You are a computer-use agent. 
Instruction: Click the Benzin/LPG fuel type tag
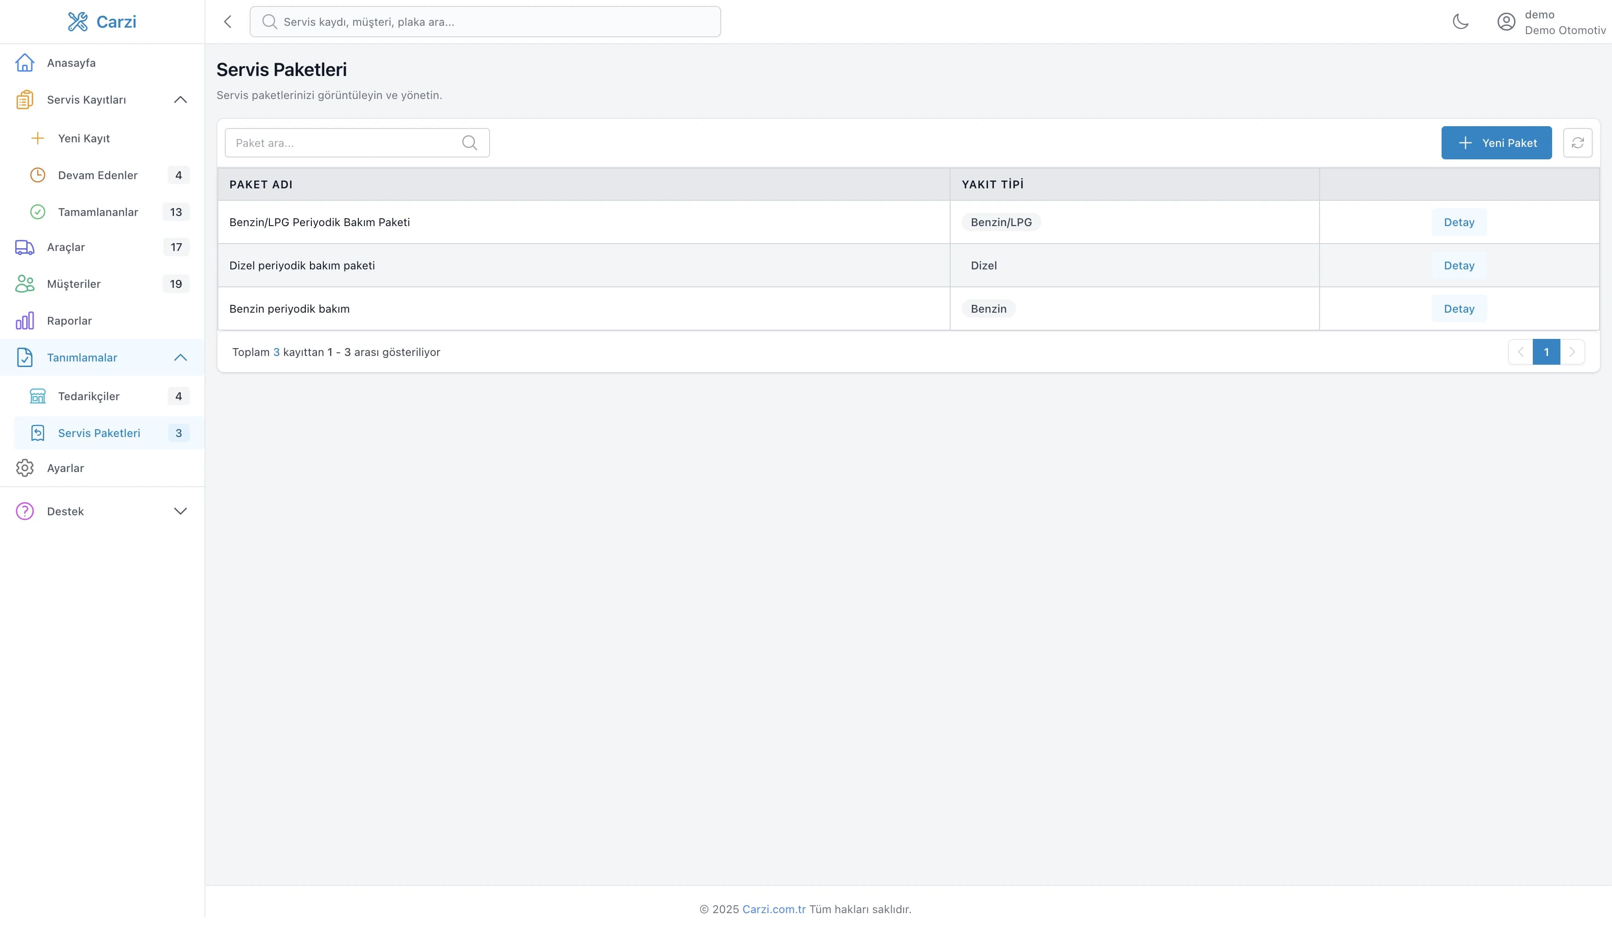pos(1001,222)
